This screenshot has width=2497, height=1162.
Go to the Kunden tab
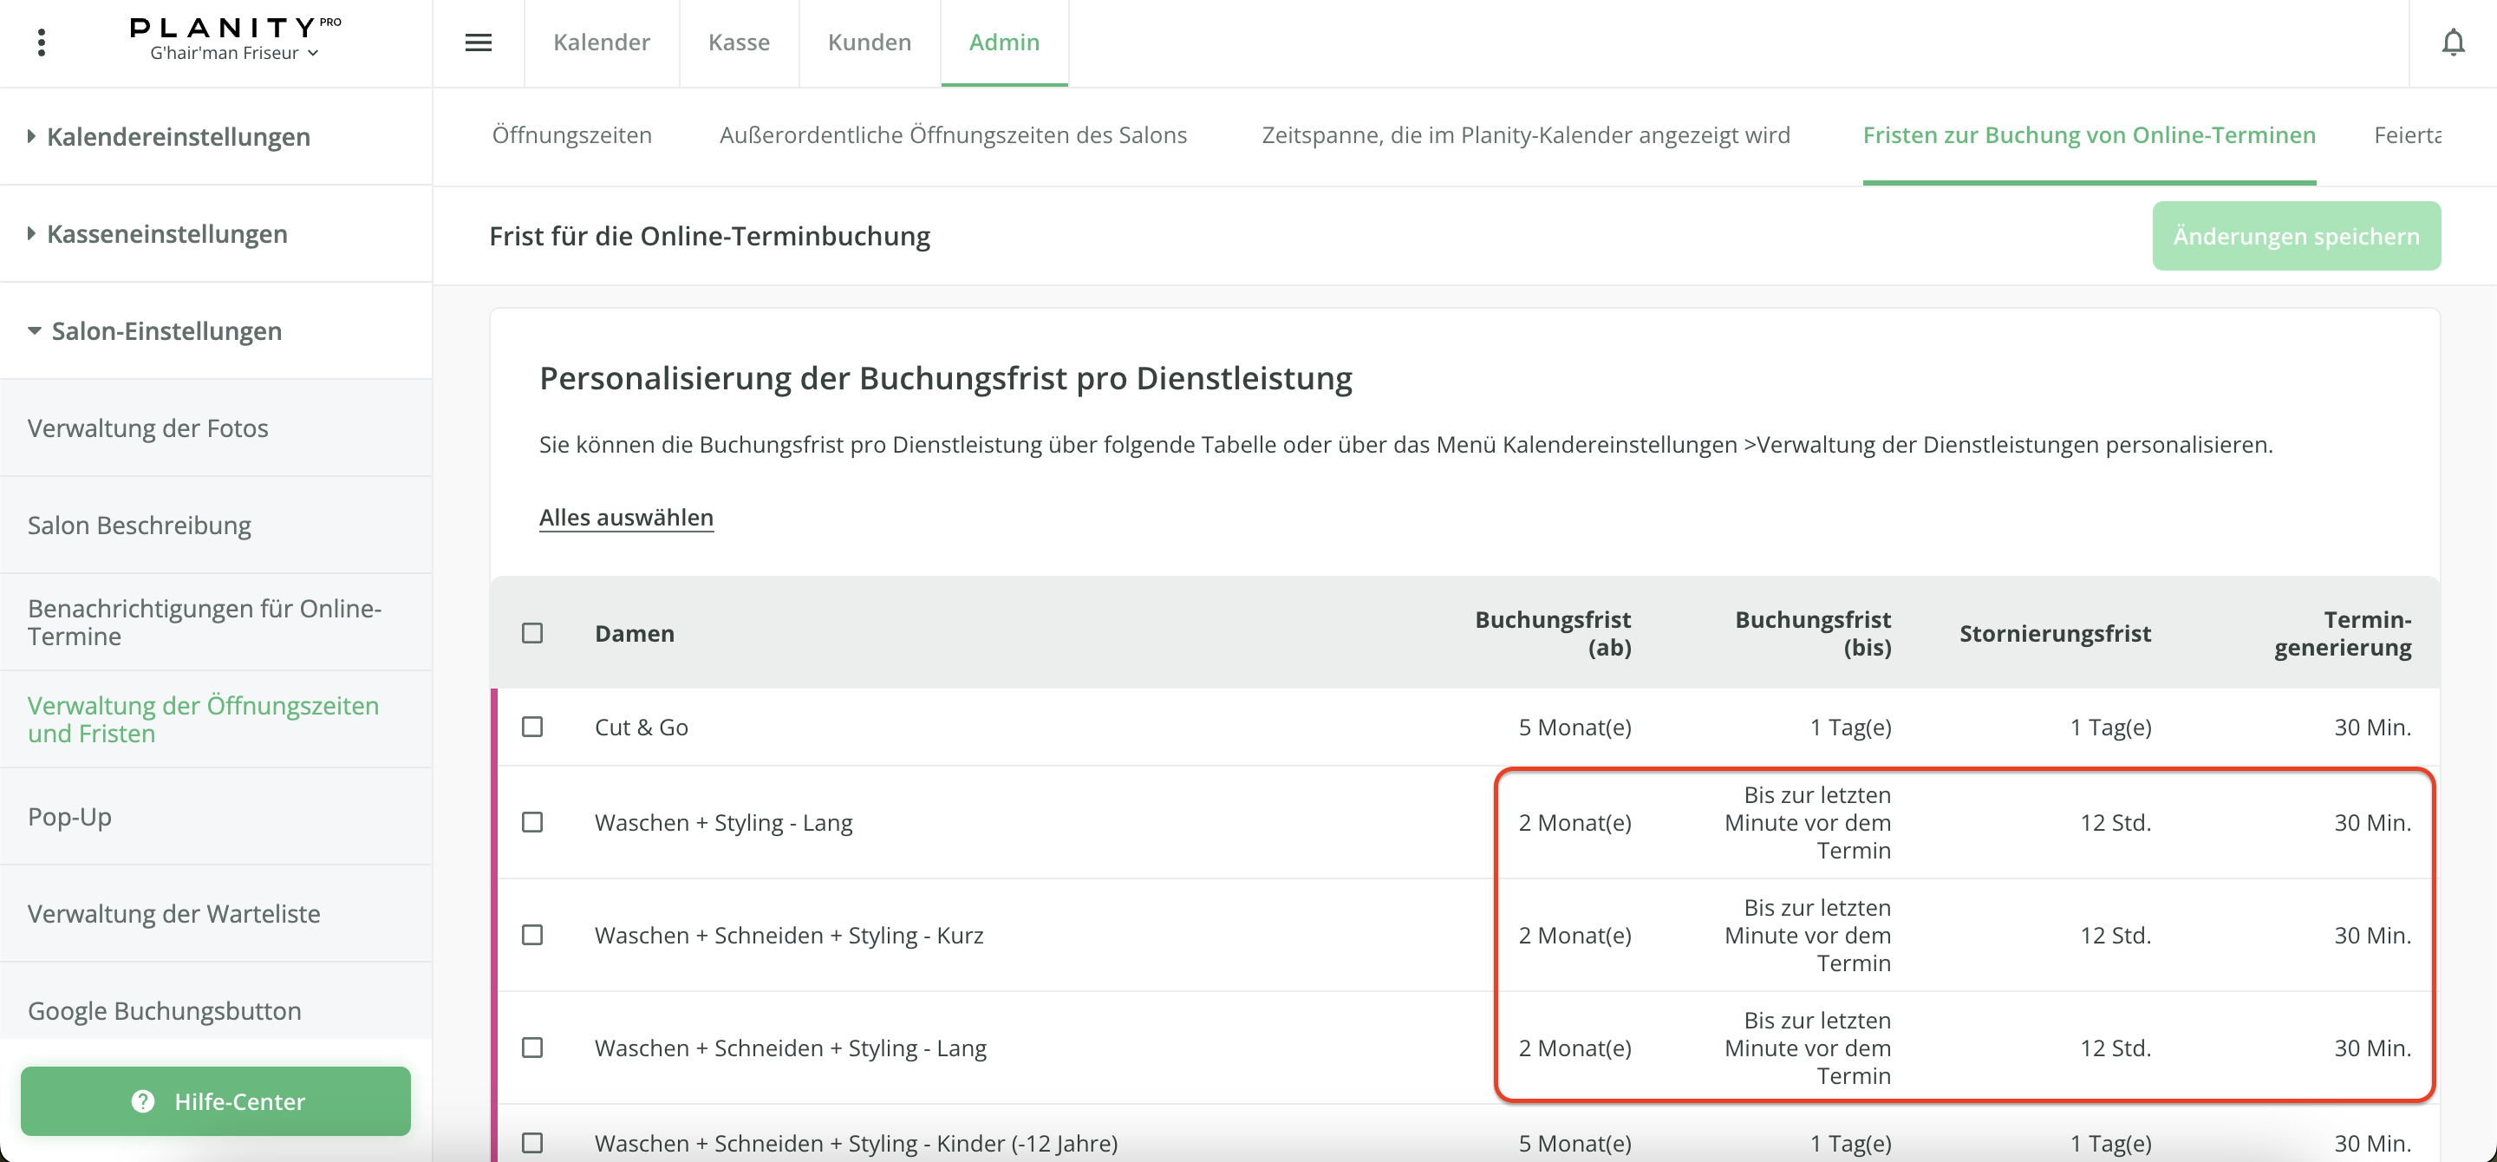click(x=869, y=42)
